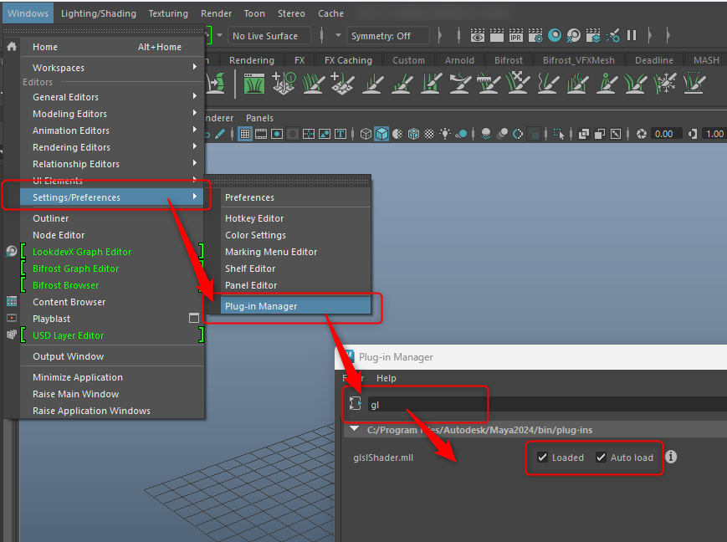This screenshot has width=727, height=542.
Task: Toggle the resolution gate viewport icon
Action: (x=277, y=134)
